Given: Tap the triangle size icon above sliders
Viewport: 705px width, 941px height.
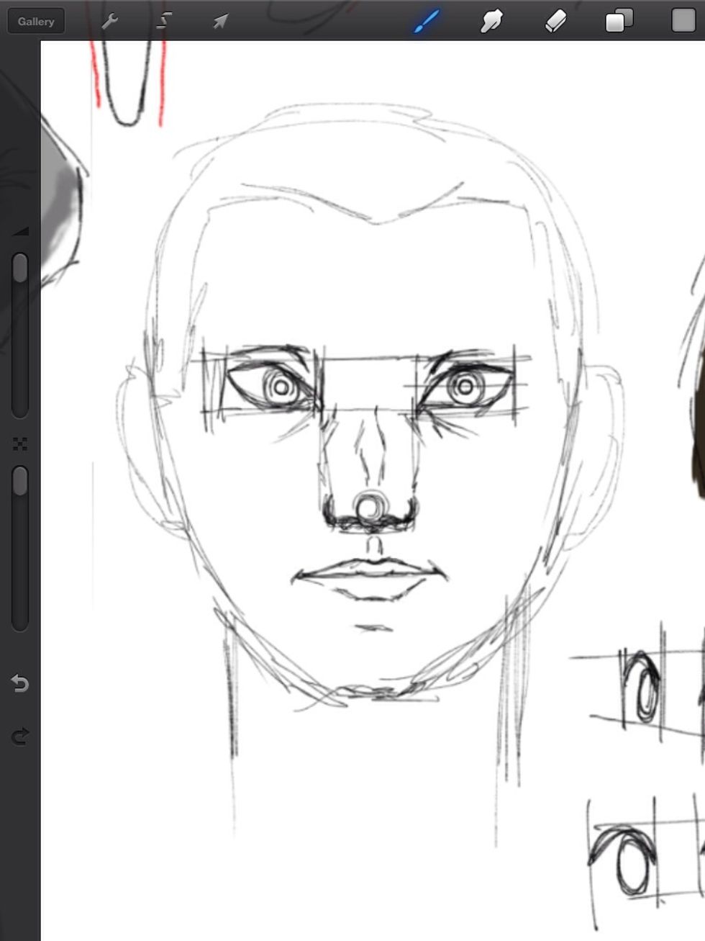Looking at the screenshot, I should (20, 231).
